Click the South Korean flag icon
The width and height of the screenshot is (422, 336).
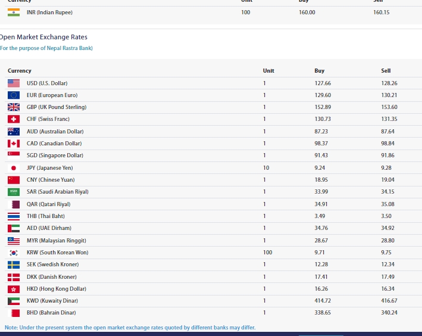[14, 253]
